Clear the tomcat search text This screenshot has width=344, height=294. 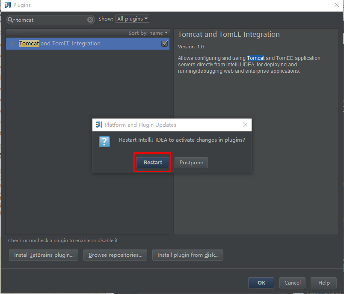click(x=90, y=20)
